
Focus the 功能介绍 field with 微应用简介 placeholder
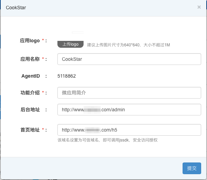pyautogui.click(x=129, y=93)
